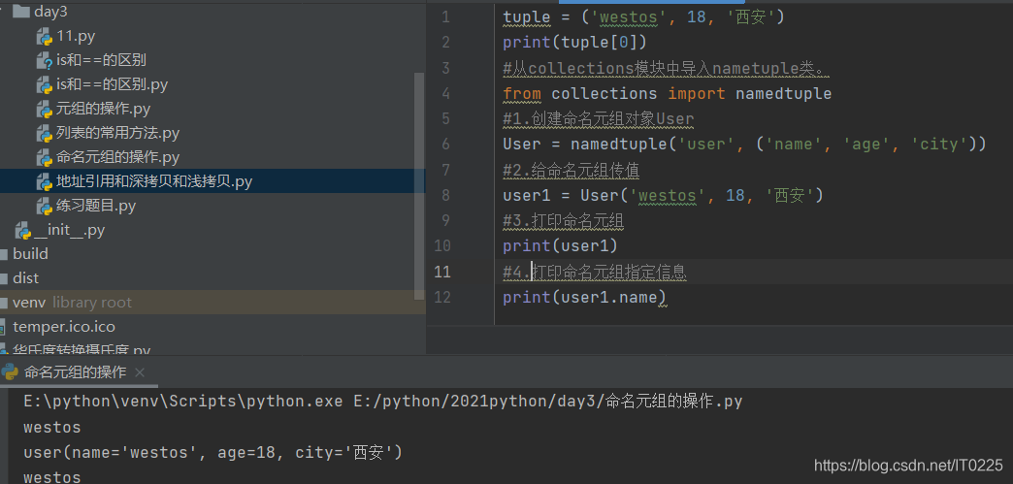Click the Python icon beside is和==的区别.py
Screen dimensions: 1013x484
click(44, 85)
